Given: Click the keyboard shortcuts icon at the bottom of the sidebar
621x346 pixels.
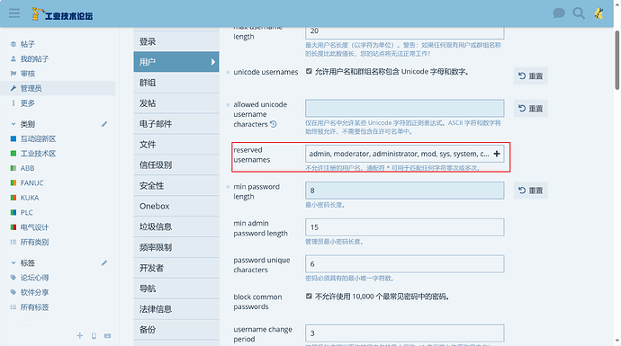Looking at the screenshot, I should point(107,336).
